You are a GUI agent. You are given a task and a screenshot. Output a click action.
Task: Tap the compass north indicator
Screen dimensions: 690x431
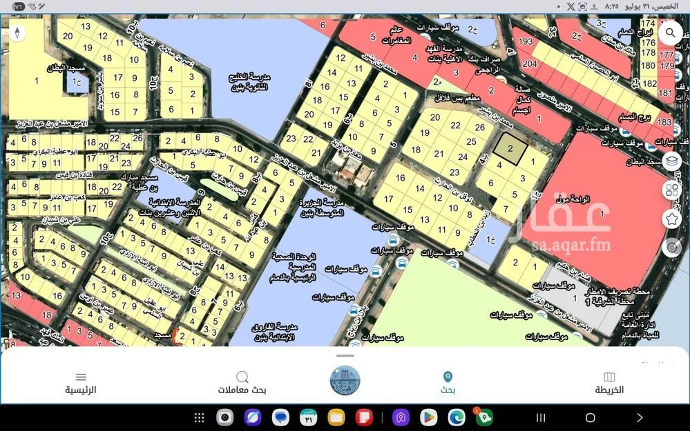pyautogui.click(x=17, y=32)
